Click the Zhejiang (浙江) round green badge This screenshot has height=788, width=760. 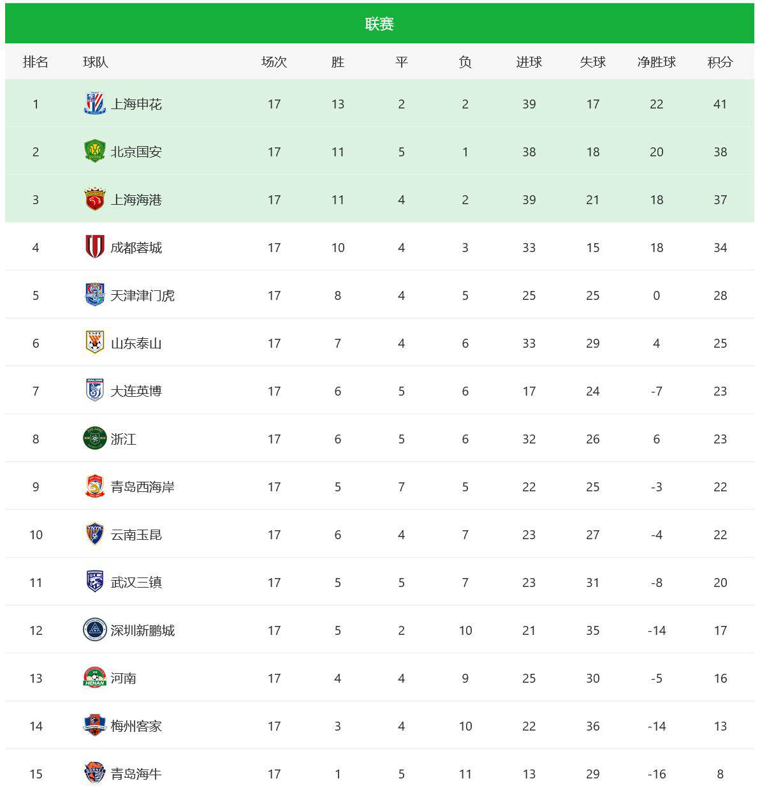coord(94,438)
